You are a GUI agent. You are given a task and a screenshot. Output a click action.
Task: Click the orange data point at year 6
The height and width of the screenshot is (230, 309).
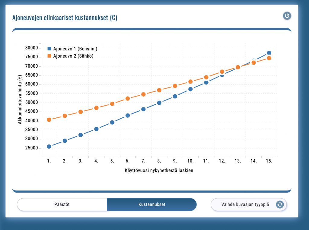128,98
